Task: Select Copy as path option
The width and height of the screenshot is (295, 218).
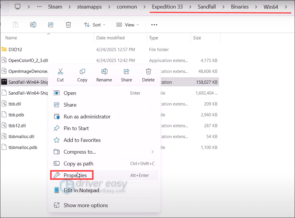Action: pos(78,164)
